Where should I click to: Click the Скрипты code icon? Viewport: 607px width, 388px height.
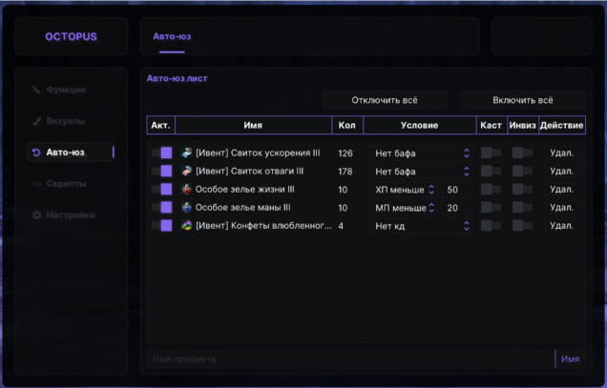36,184
